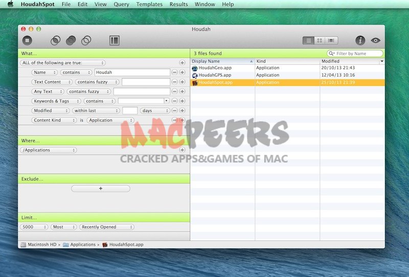Open the 5000 limit dropdown
The image size is (409, 277).
point(34,227)
